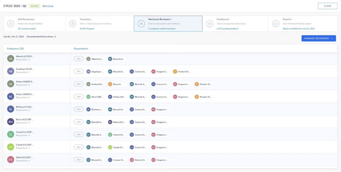Click the DG avatar for Debra
Viewport: 341px width, 172px height.
(x=11, y=159)
